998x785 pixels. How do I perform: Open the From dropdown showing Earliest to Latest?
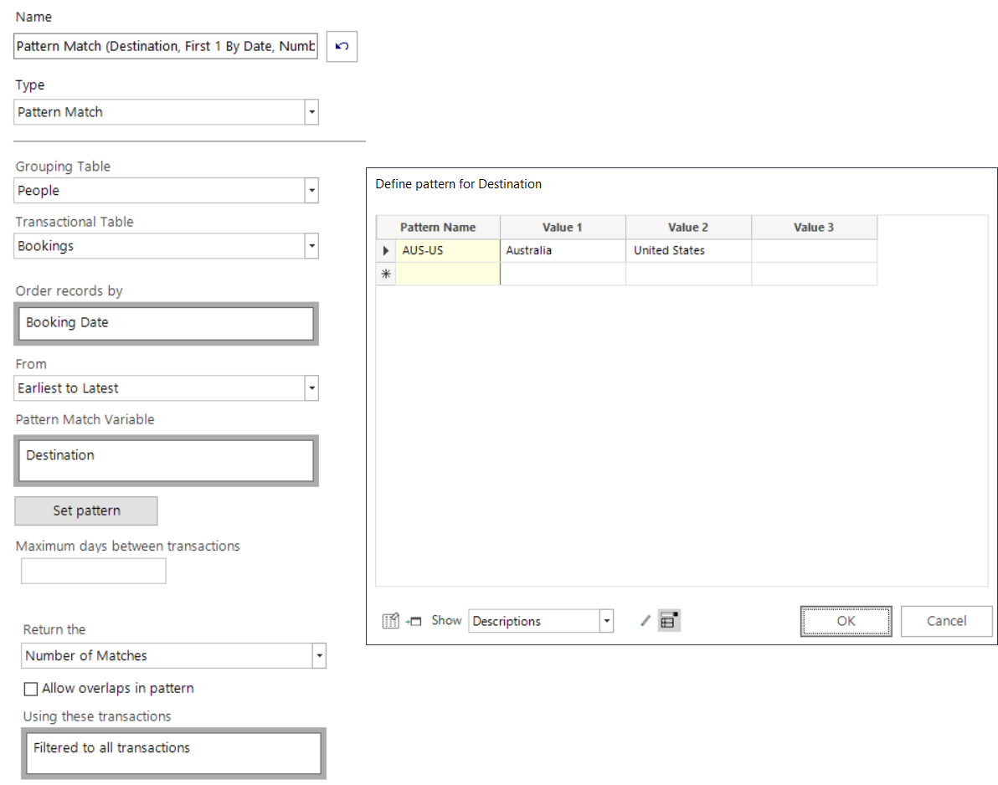click(311, 388)
